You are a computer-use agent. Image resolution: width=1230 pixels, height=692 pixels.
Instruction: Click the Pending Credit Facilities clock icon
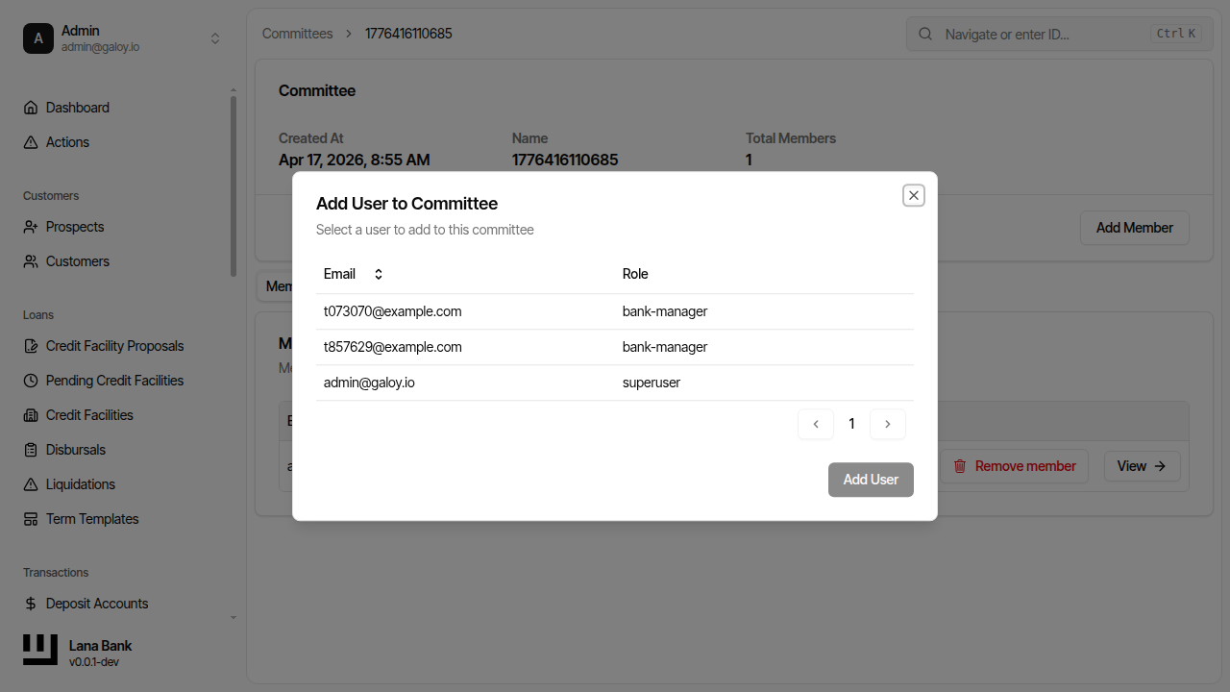click(30, 380)
